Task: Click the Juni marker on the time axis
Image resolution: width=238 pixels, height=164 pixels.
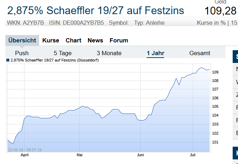Action: (x=140, y=155)
